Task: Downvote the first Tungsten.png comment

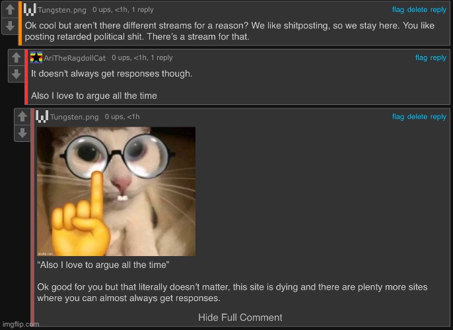Action: (x=10, y=26)
